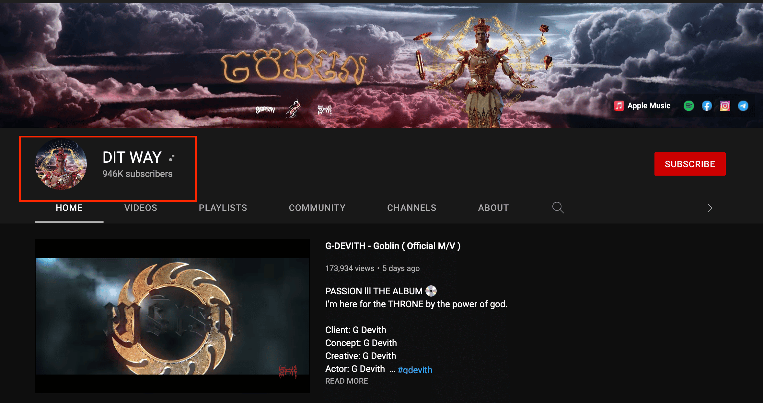
Task: Go to the COMMUNITY tab
Action: (x=317, y=208)
